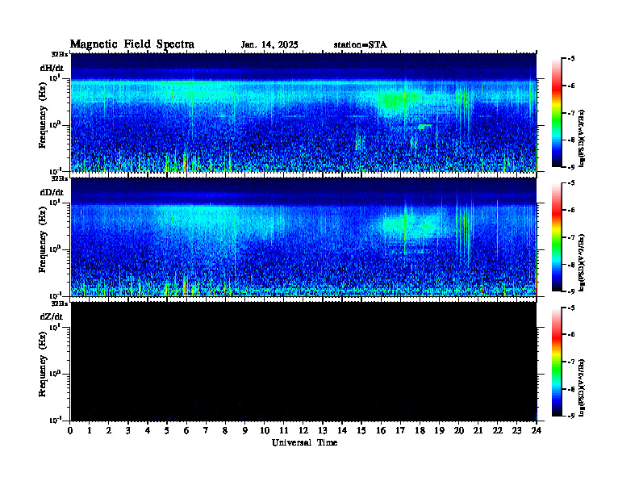Click hour 14 on the Universal Time axis
The image size is (639, 494).
click(x=342, y=430)
